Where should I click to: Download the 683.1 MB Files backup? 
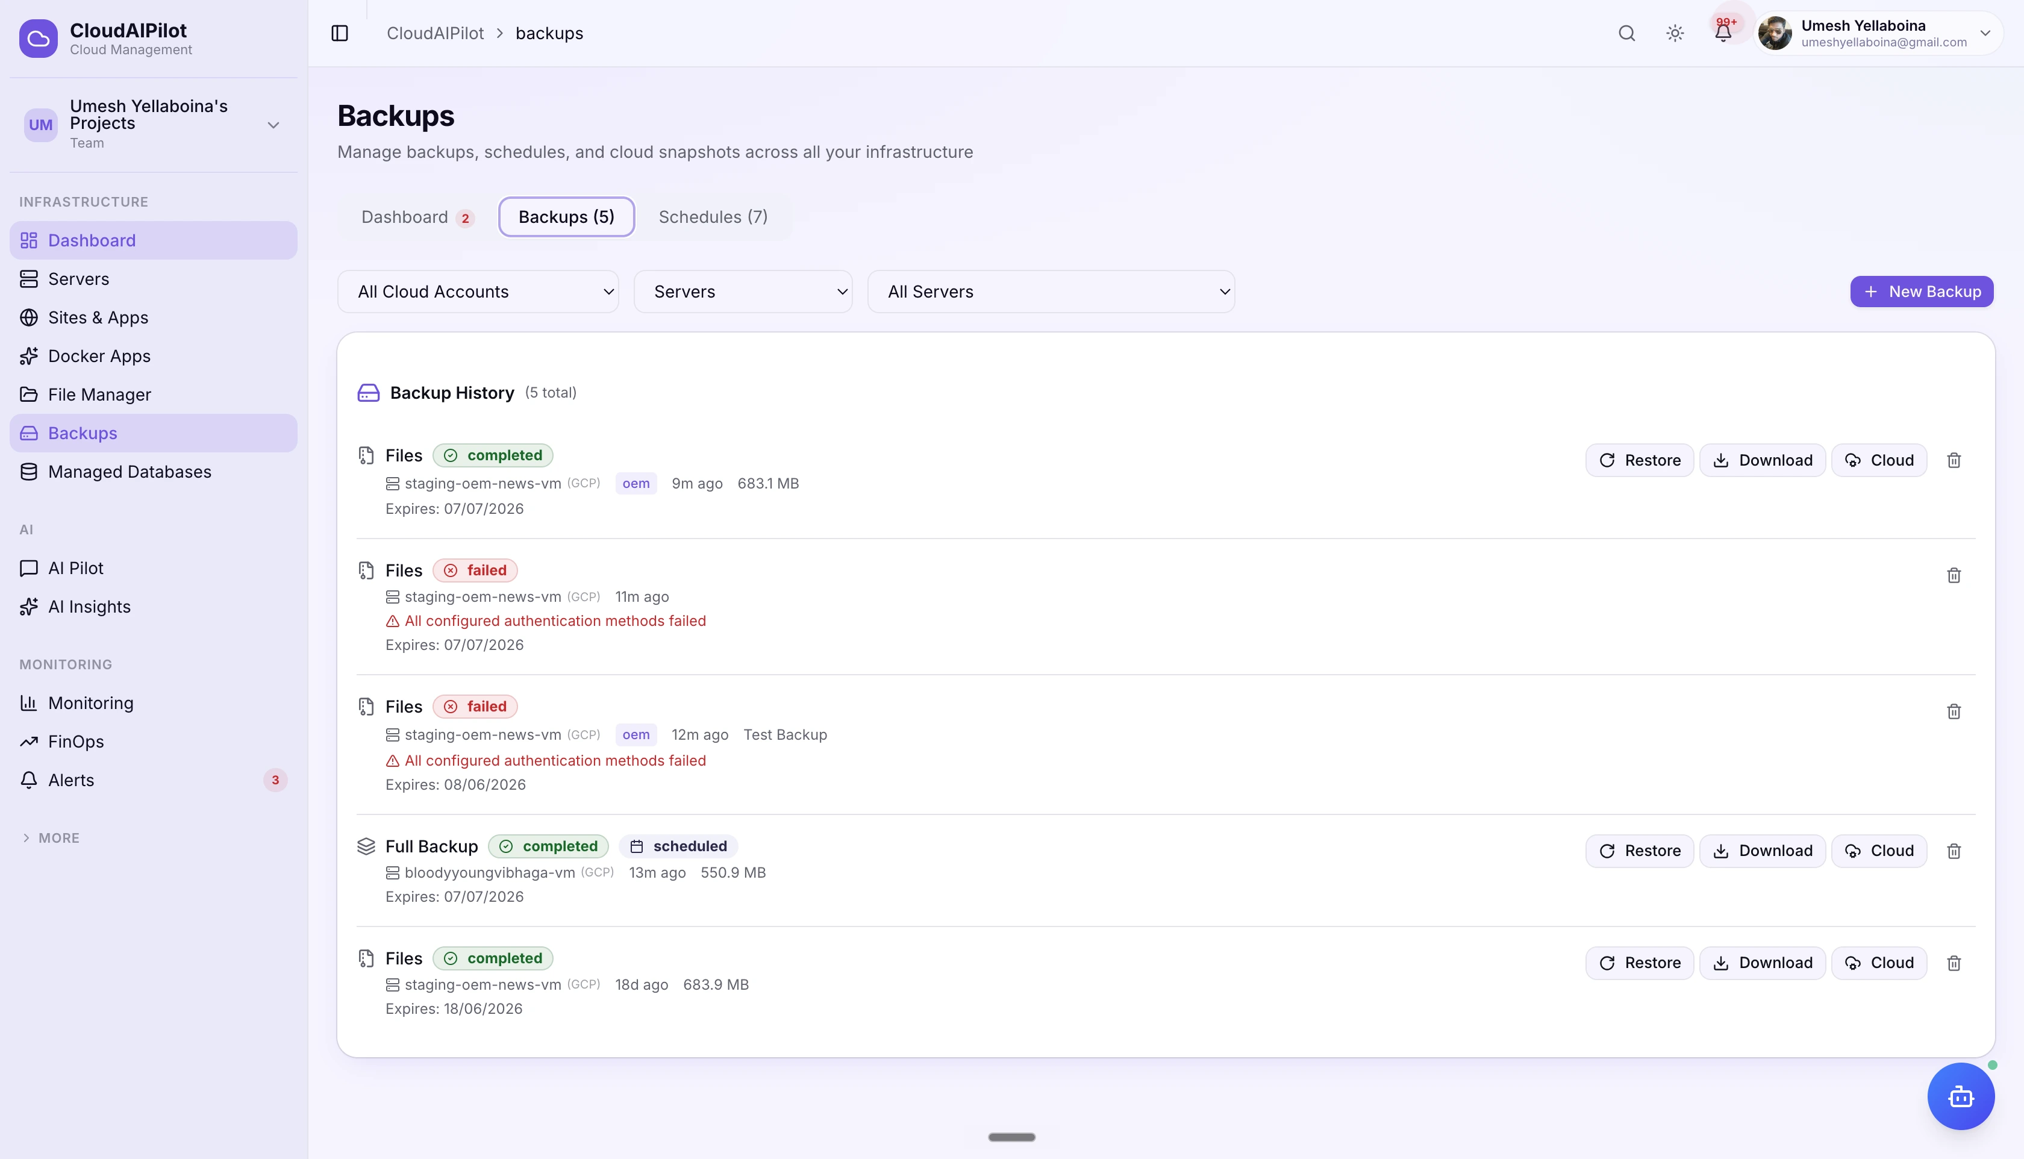tap(1762, 460)
